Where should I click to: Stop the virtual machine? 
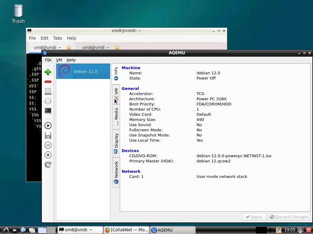[x=48, y=155]
